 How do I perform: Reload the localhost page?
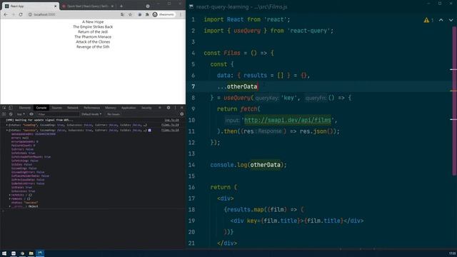(x=21, y=14)
